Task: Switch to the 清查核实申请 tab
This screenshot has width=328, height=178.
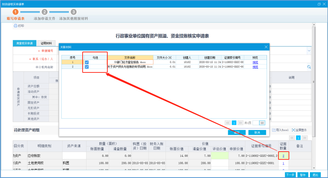Action: pyautogui.click(x=25, y=43)
